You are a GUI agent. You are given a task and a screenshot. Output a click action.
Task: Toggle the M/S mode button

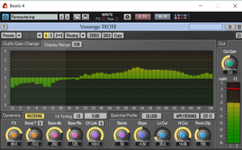pyautogui.click(x=162, y=17)
